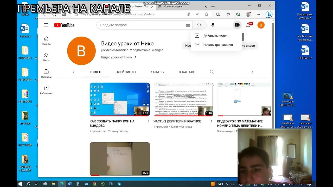
Task: Open the orange account avatar menu
Action: pos(261,25)
